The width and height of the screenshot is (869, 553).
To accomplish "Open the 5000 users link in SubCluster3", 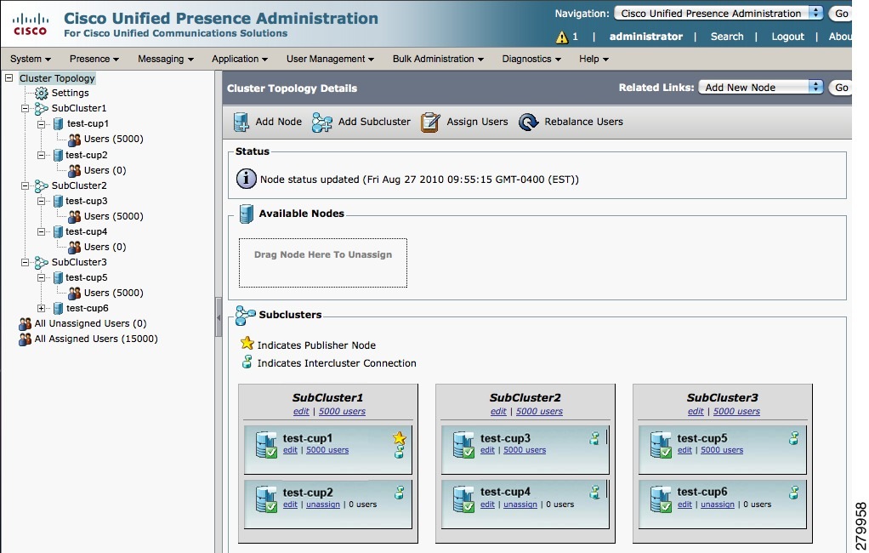I will (x=736, y=411).
